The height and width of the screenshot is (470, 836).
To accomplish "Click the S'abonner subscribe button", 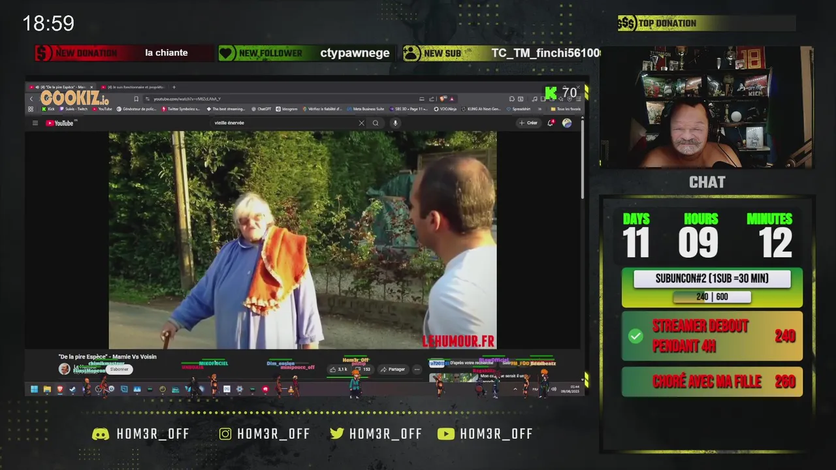I will pyautogui.click(x=120, y=369).
